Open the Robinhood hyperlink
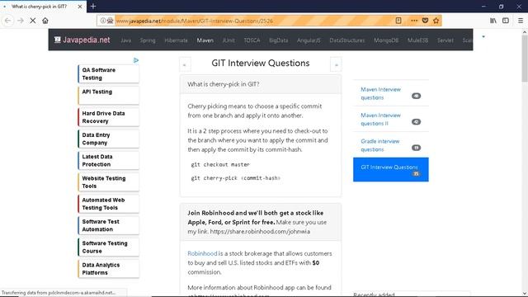 click(x=202, y=253)
